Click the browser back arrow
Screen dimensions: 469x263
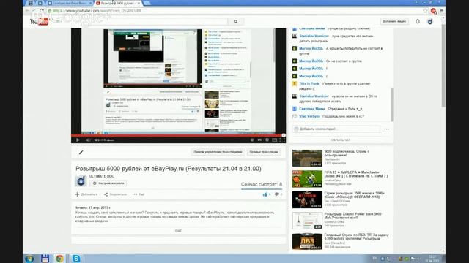[27, 11]
